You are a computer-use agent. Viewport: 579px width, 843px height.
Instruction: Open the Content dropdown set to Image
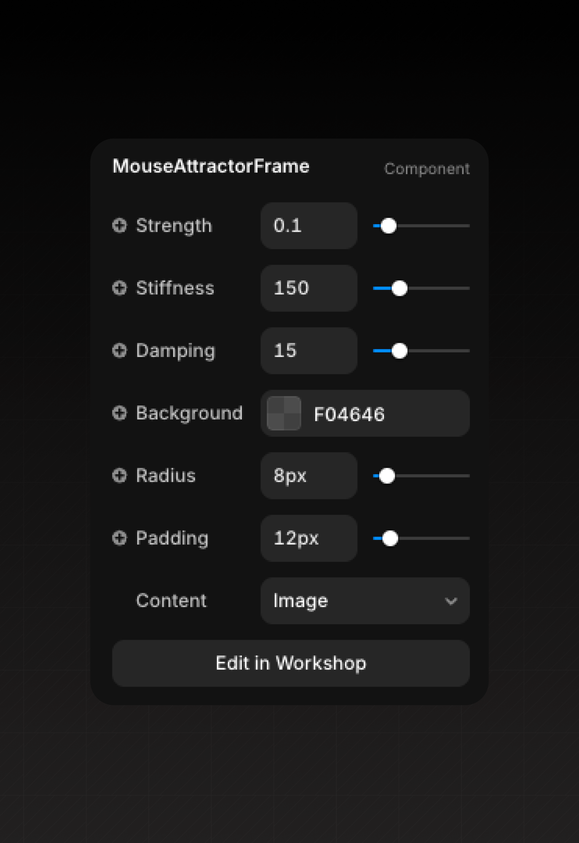[x=365, y=601]
